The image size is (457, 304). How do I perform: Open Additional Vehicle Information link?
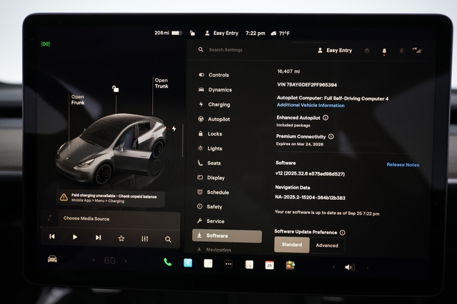pyautogui.click(x=311, y=105)
